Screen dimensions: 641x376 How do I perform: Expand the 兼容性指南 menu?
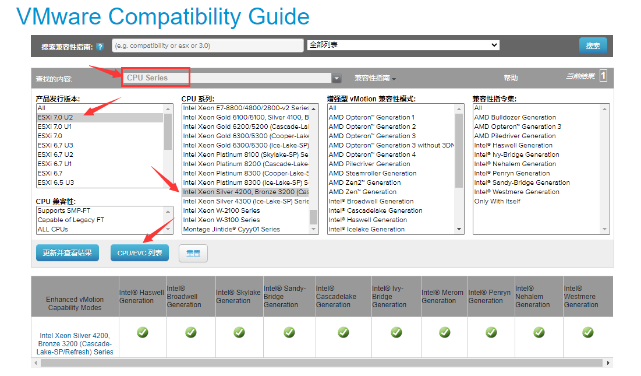click(x=375, y=78)
